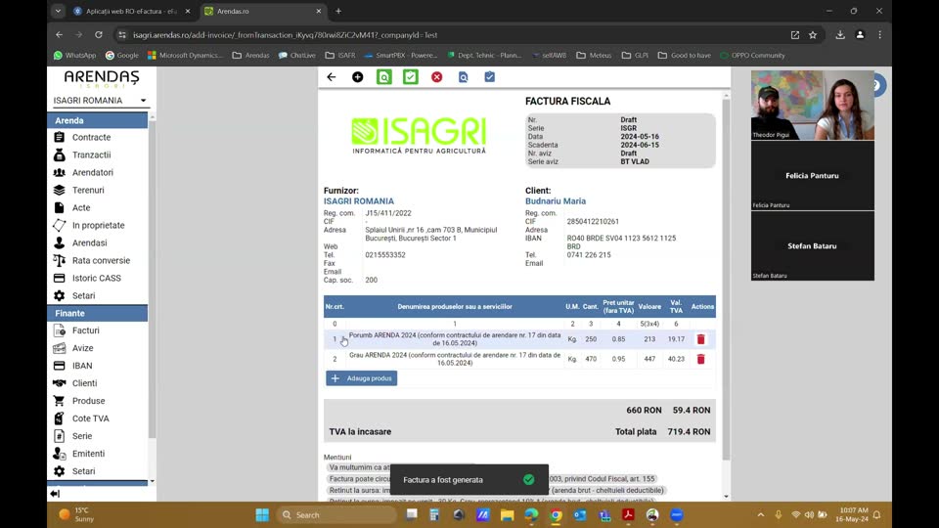
Task: Collapse the Finante section header
Action: 98,313
